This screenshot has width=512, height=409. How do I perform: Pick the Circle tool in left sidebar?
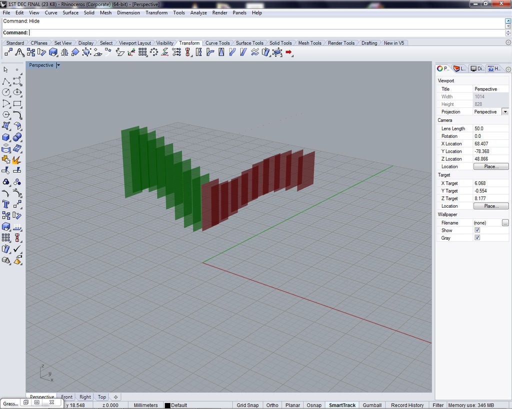6,92
